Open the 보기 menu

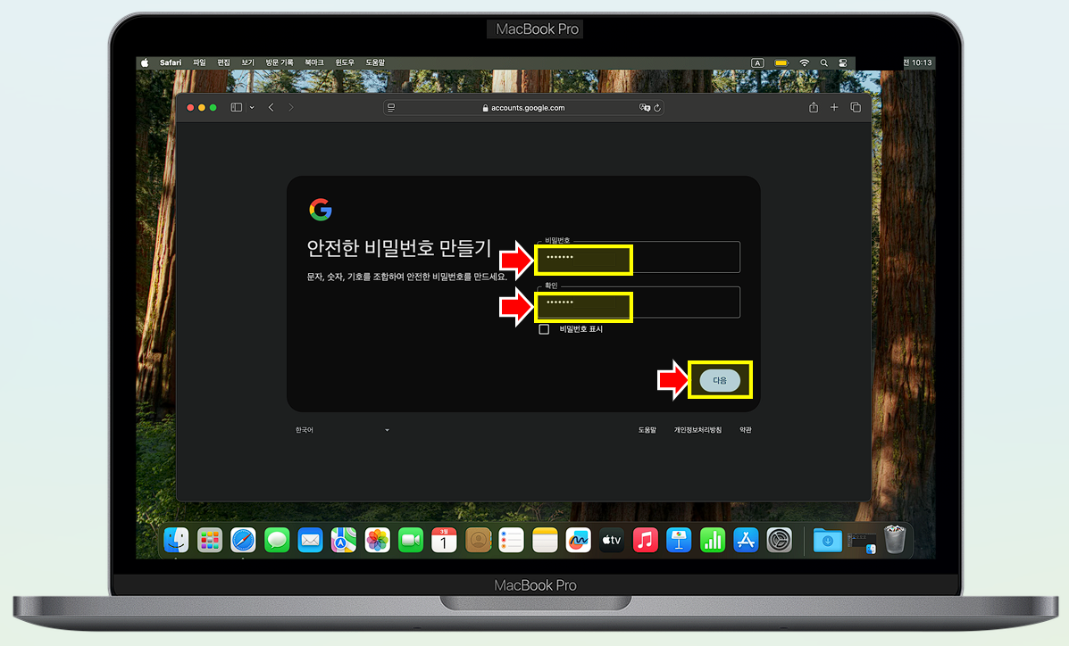(x=247, y=62)
